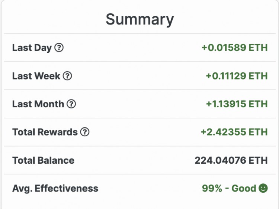Show the Total Rewards info icon
Image resolution: width=279 pixels, height=209 pixels.
85,132
